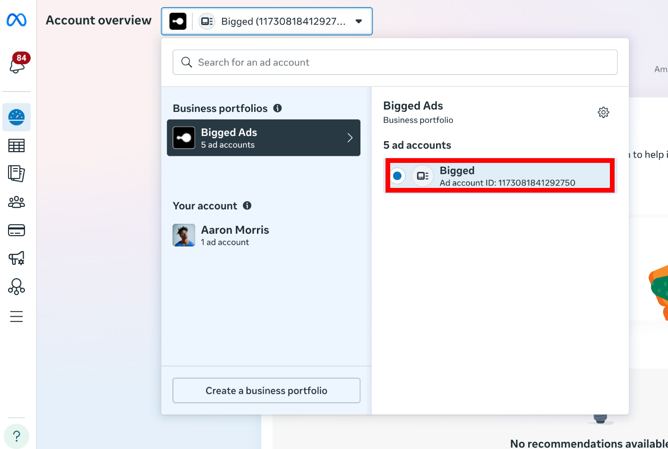Open Billing credit card icon in sidebar
The image size is (668, 449).
click(17, 230)
